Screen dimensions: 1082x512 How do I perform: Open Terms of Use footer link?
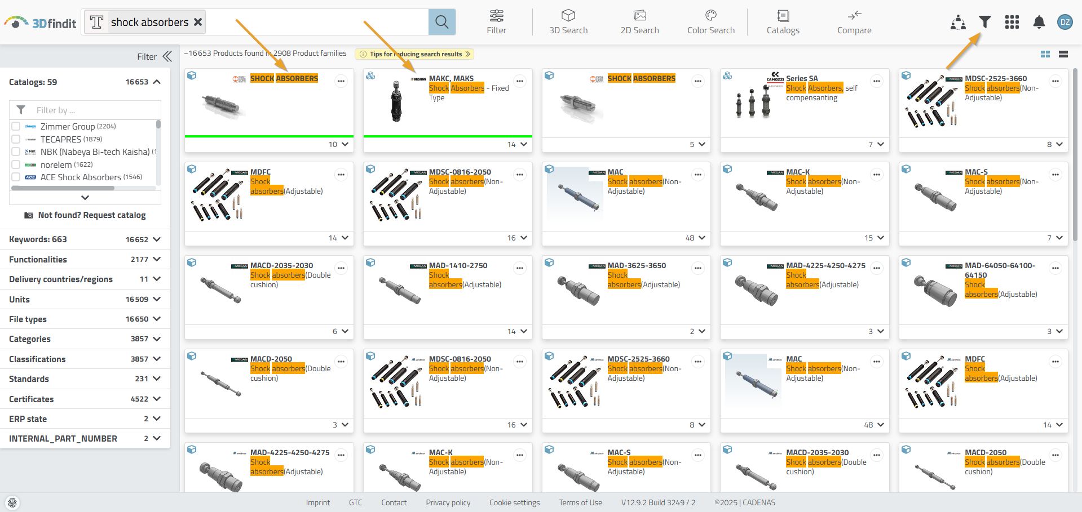click(580, 502)
